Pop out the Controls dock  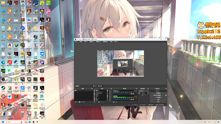click(166, 88)
